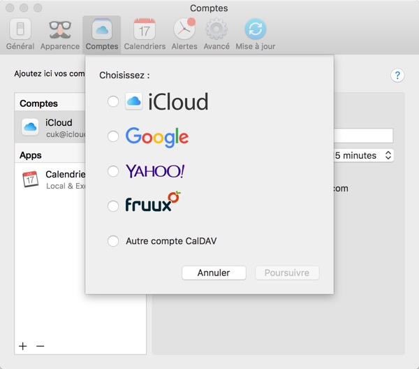
Task: Click the sidebar calendar 17 icon
Action: 30,179
